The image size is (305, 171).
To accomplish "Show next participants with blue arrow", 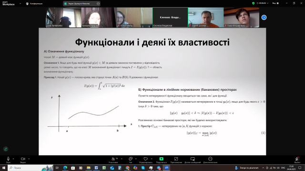I will 264,18.
